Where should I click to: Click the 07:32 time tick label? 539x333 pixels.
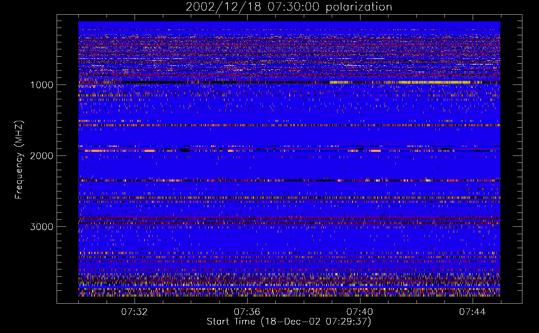point(134,312)
